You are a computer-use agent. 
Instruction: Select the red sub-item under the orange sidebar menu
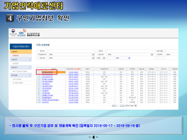(16, 56)
